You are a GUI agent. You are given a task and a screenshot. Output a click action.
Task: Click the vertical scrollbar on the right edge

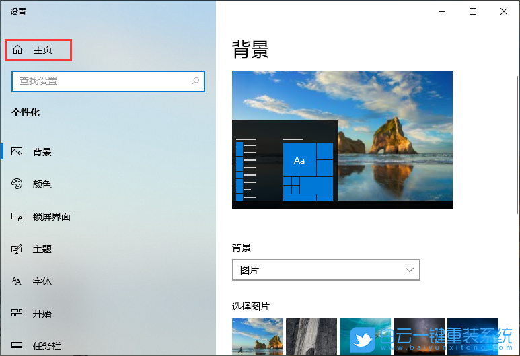pos(517,145)
